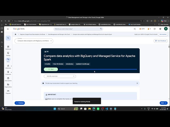Show more bookmarks chevron
This screenshot has width=170, height=127.
(x=155, y=24)
